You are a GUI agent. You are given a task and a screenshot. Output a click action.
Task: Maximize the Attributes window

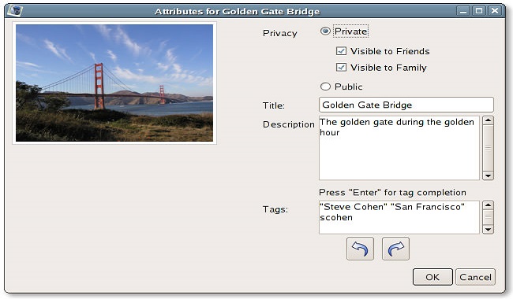point(479,11)
